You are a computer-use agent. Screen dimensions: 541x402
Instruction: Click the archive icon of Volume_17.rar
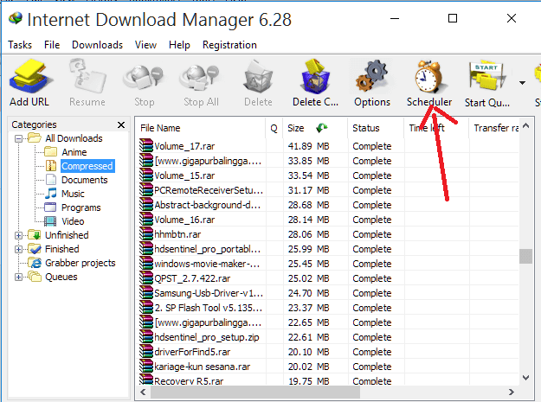146,145
